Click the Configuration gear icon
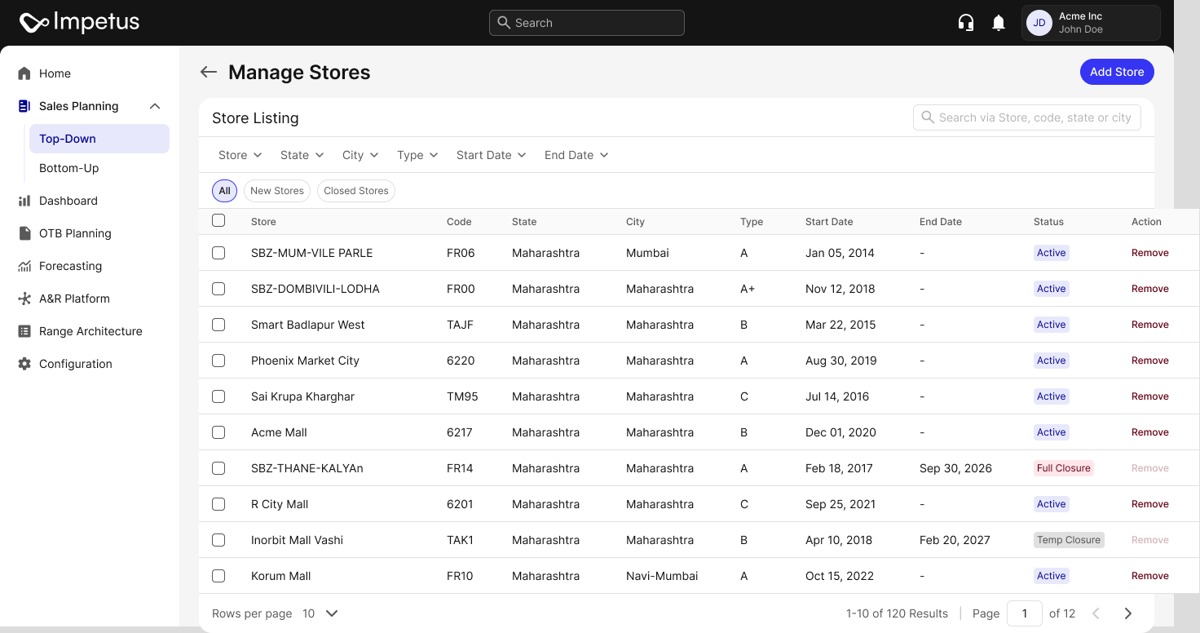Image resolution: width=1200 pixels, height=633 pixels. (24, 364)
